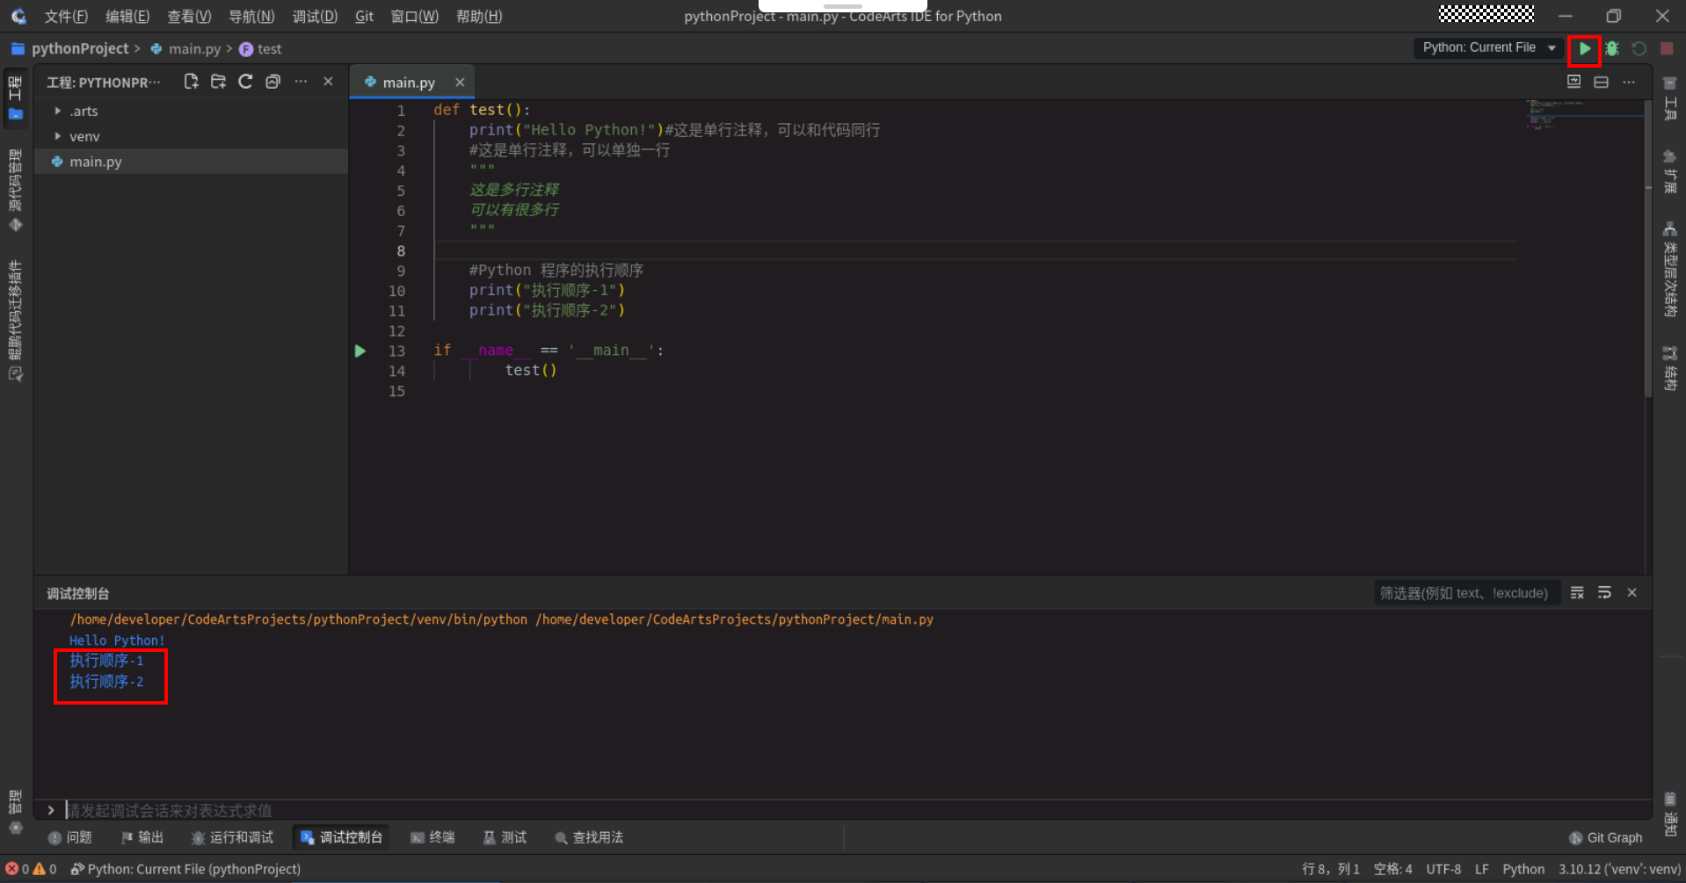Viewport: 1686px width, 883px height.
Task: Open the 帮助(H) menu
Action: tap(479, 16)
